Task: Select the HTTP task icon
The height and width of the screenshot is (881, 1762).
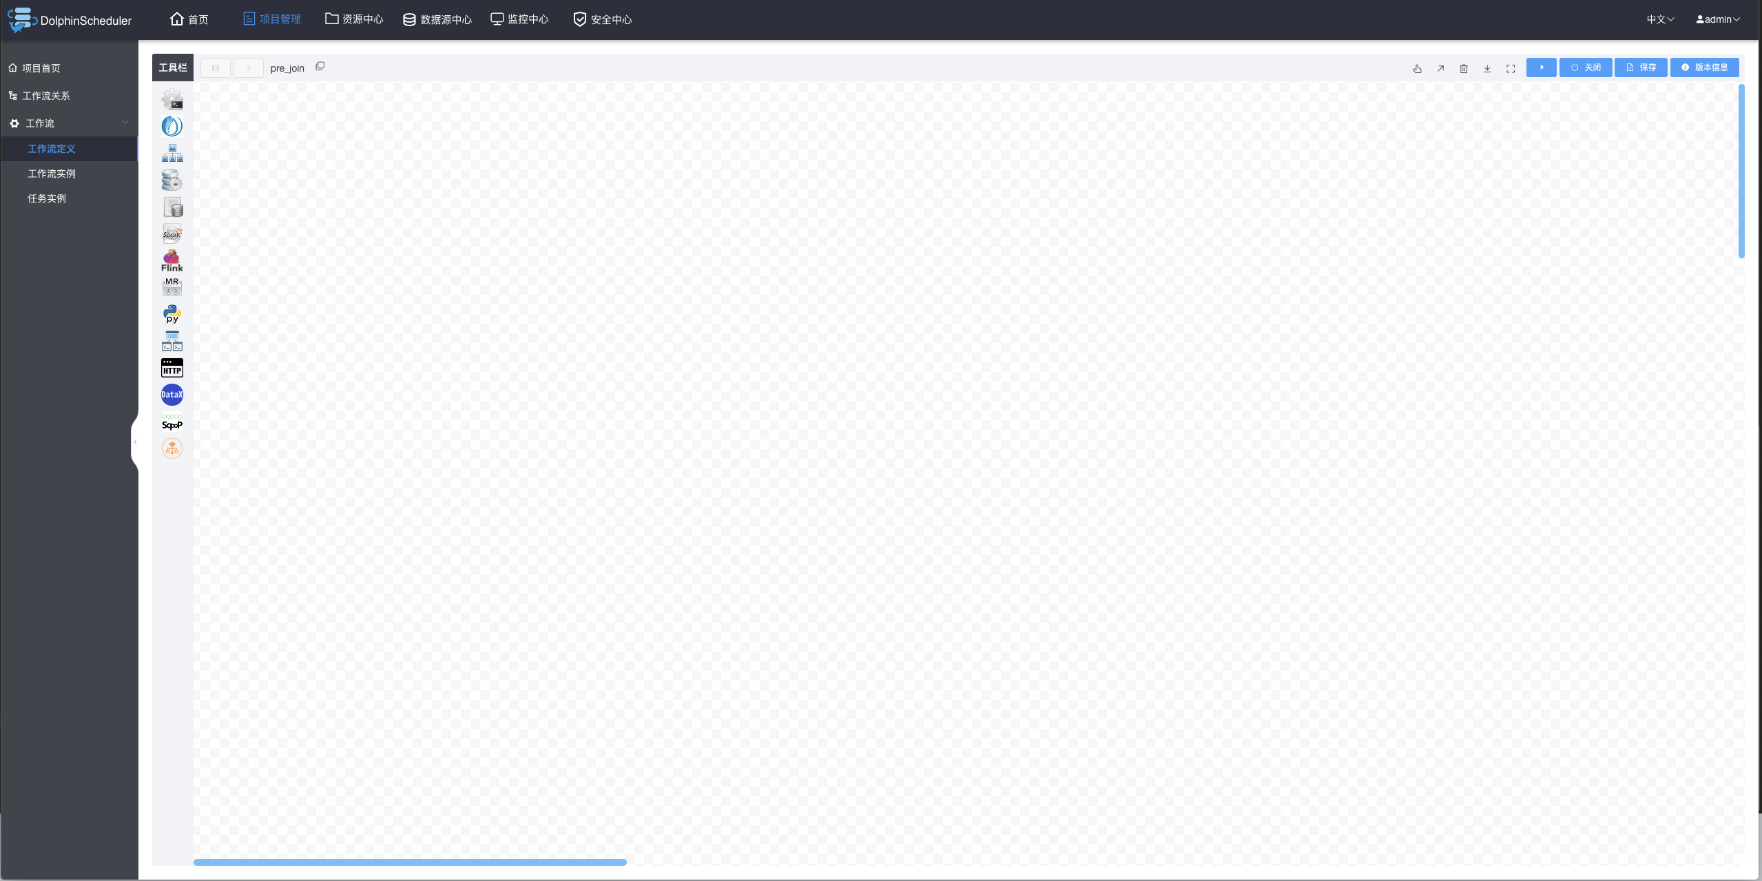Action: (x=172, y=368)
